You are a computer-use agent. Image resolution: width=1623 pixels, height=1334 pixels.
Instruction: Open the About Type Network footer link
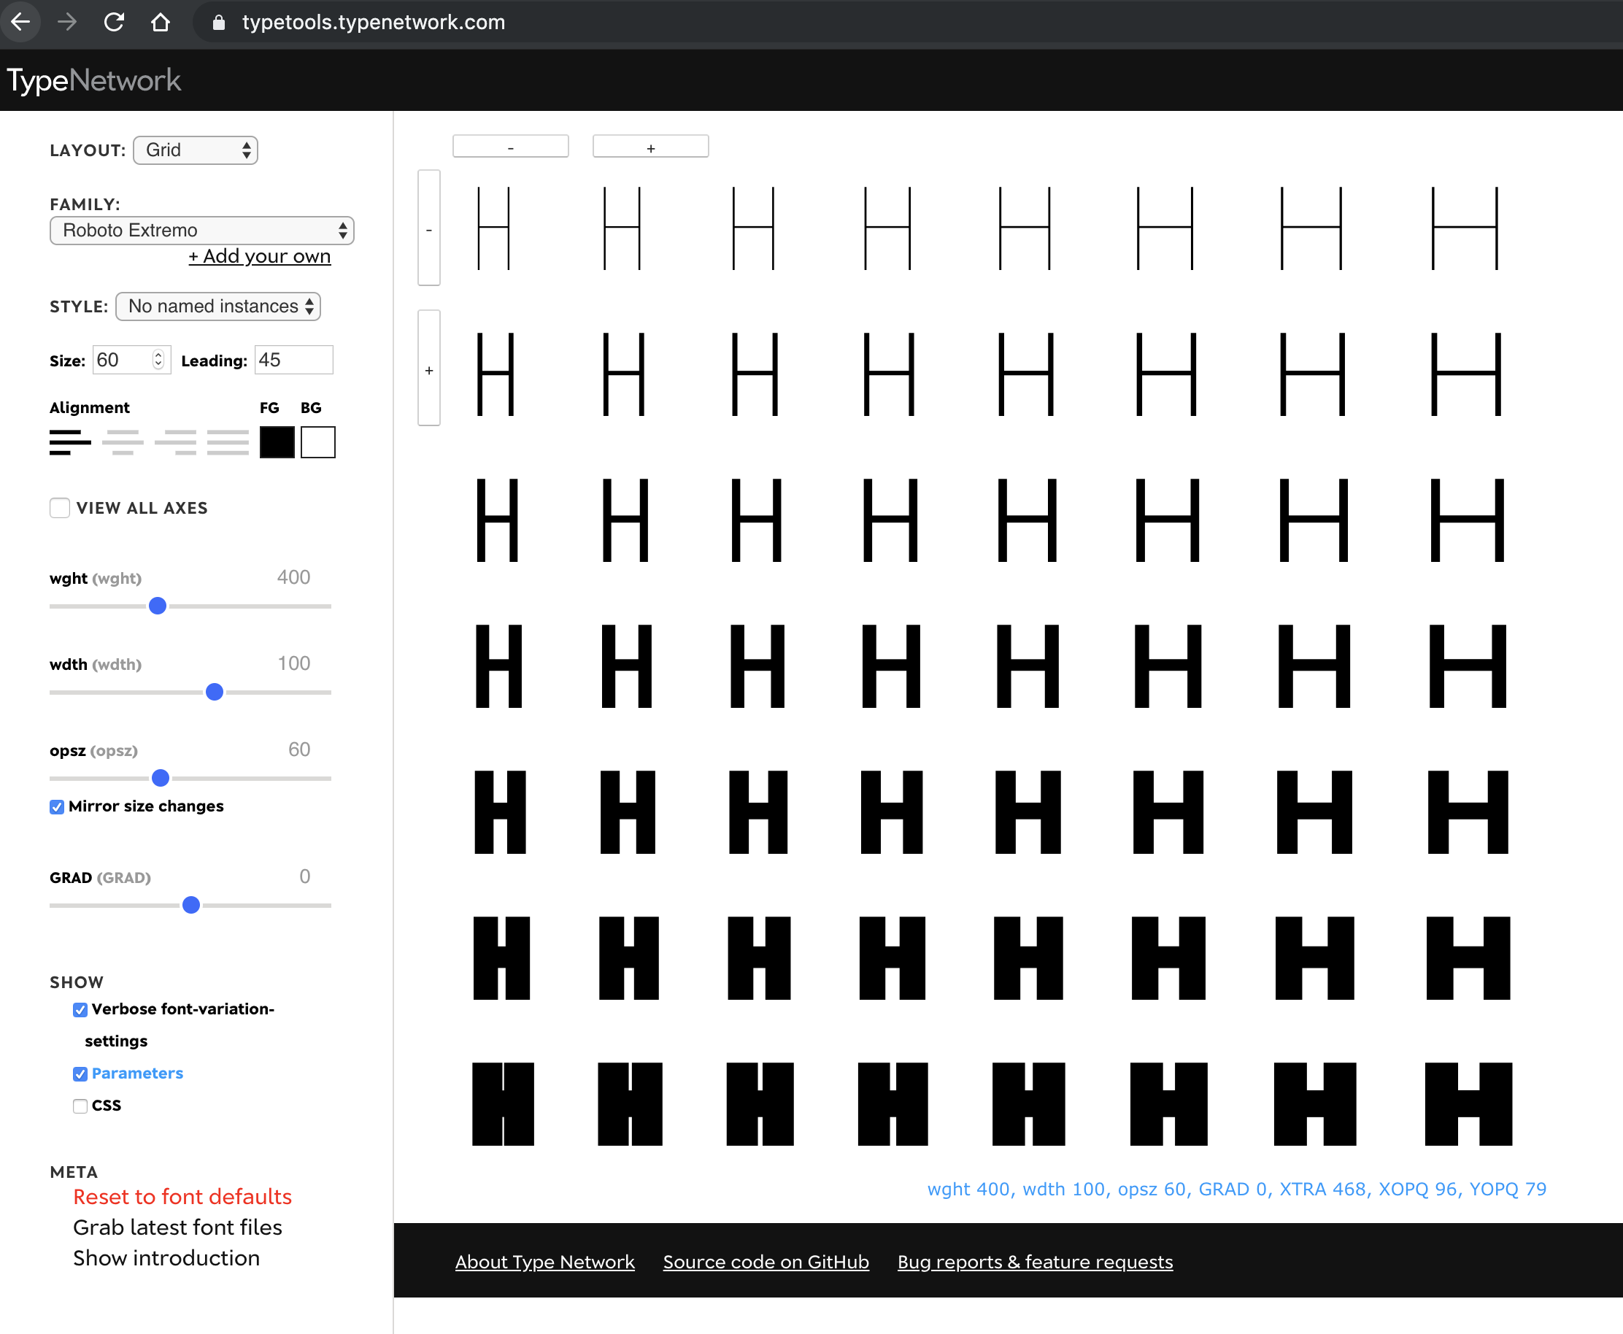(544, 1261)
